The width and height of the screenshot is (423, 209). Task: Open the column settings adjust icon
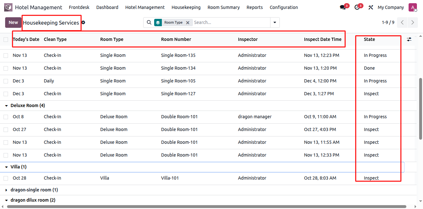coord(409,39)
